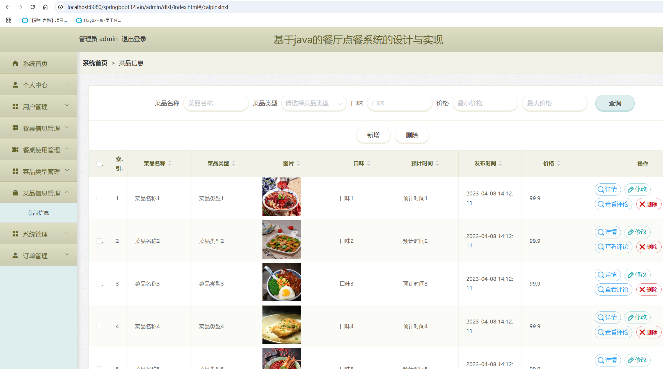Click the person icon beside 订单管理
Image resolution: width=663 pixels, height=369 pixels.
15,256
